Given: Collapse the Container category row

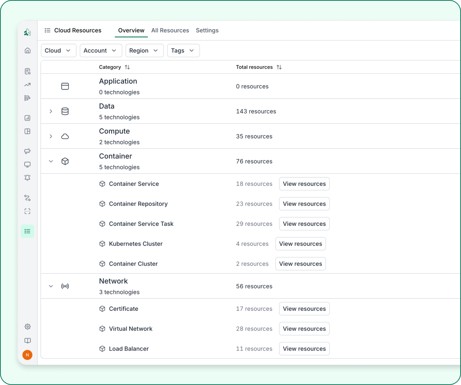Looking at the screenshot, I should coord(51,161).
